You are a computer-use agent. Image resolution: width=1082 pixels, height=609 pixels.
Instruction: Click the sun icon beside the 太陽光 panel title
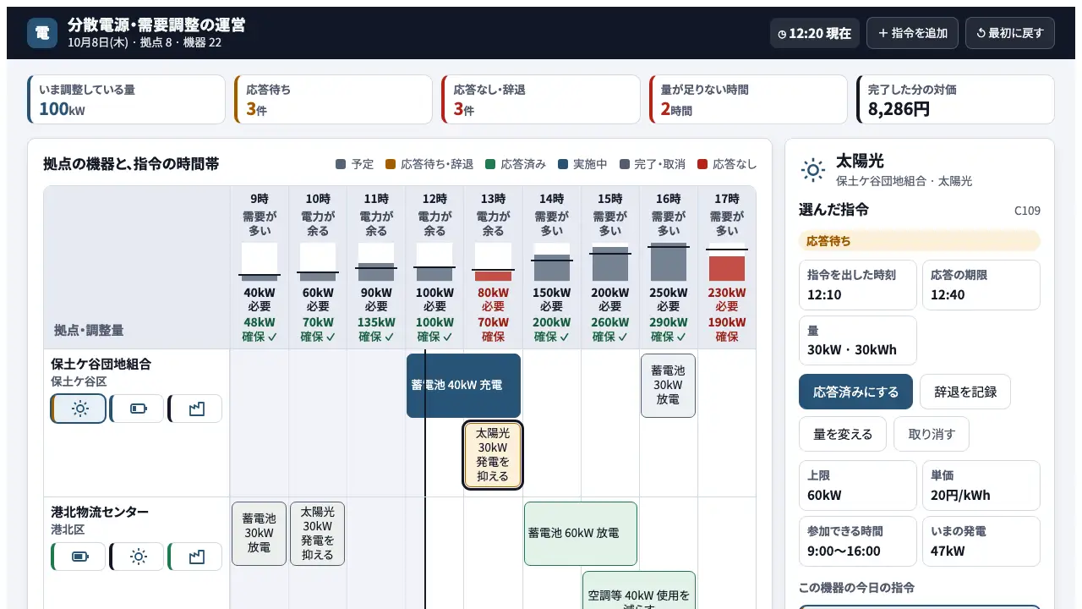click(x=813, y=170)
